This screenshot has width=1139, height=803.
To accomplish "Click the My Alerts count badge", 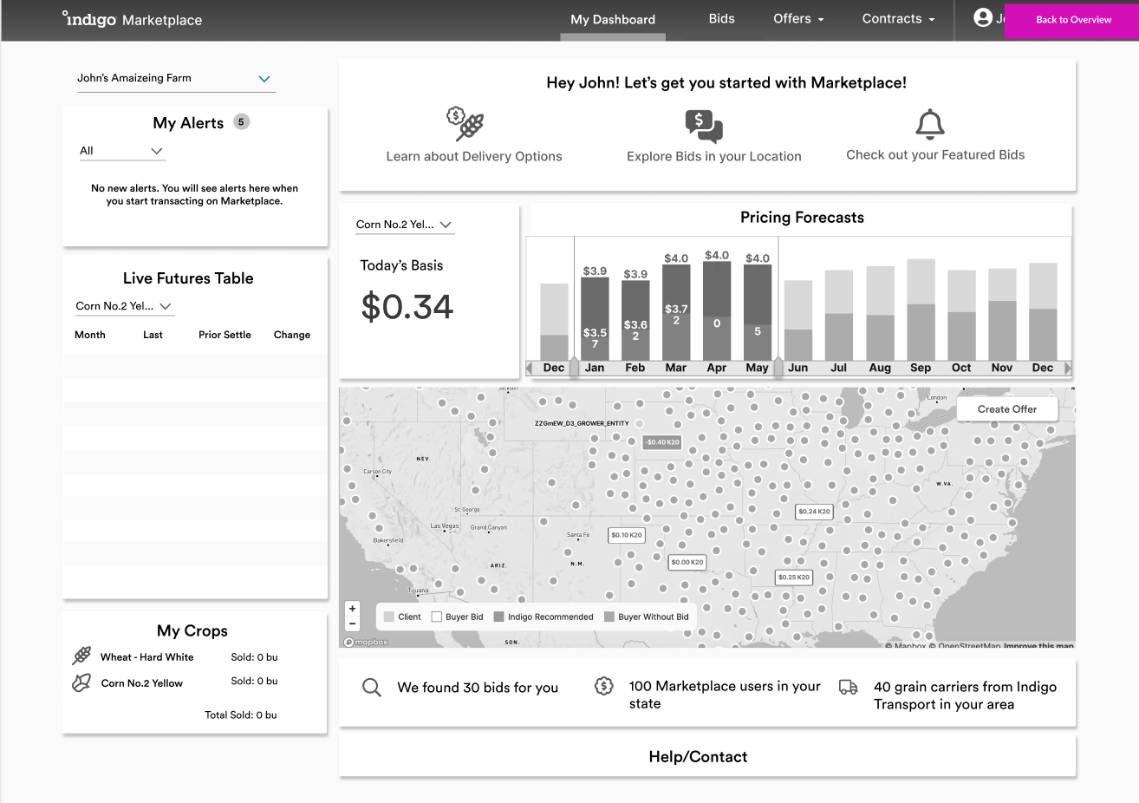I will (x=242, y=122).
